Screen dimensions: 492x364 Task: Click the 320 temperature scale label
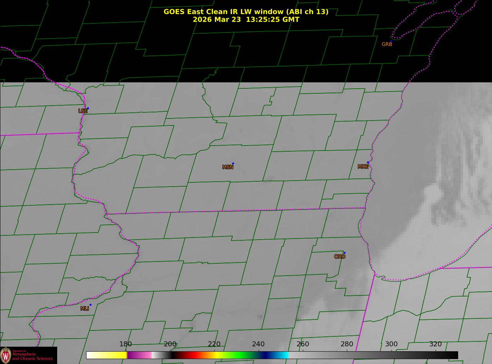[x=436, y=344]
